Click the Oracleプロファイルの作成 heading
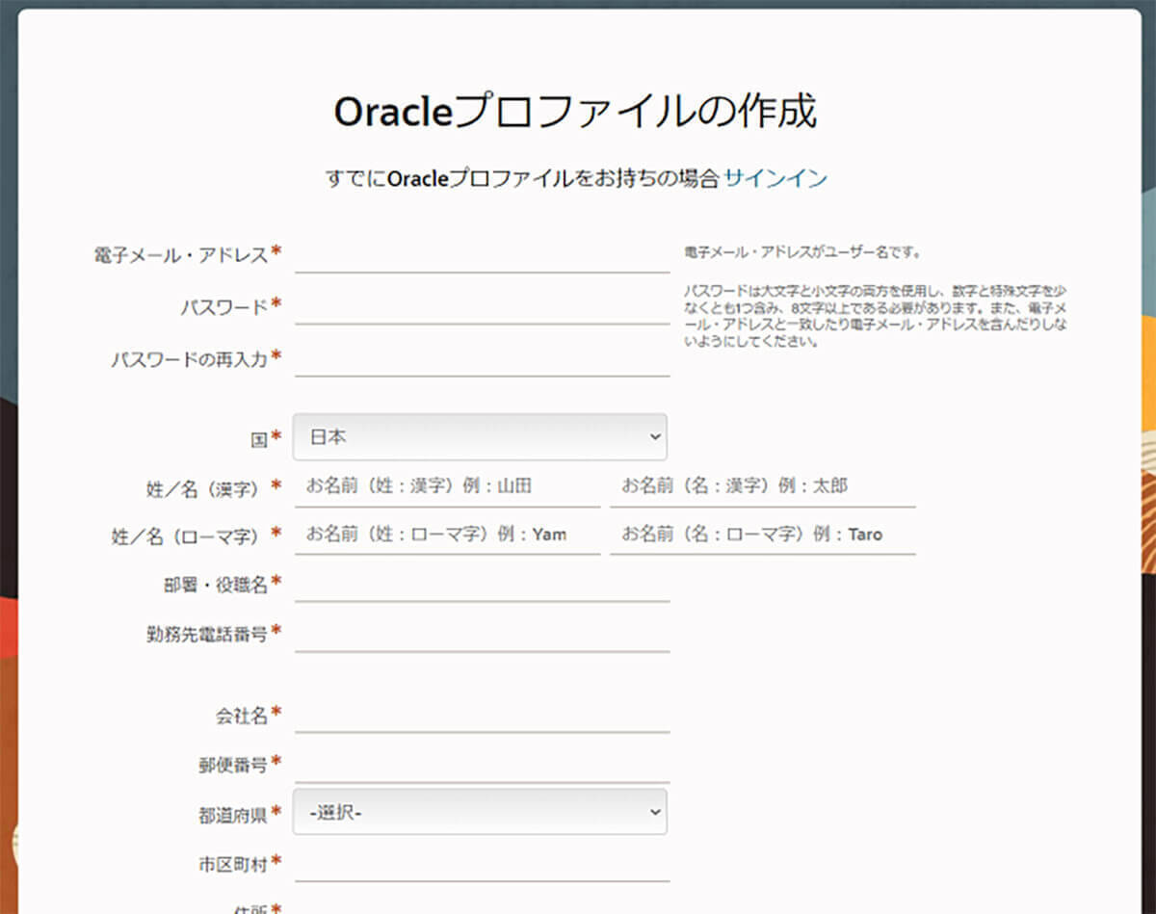Viewport: 1156px width, 914px height. tap(575, 112)
